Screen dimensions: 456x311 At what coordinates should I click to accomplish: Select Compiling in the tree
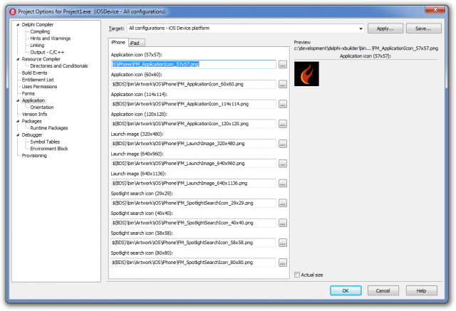point(40,31)
